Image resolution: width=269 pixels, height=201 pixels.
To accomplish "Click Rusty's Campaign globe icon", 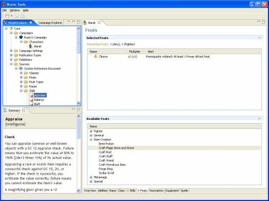I will (x=21, y=37).
